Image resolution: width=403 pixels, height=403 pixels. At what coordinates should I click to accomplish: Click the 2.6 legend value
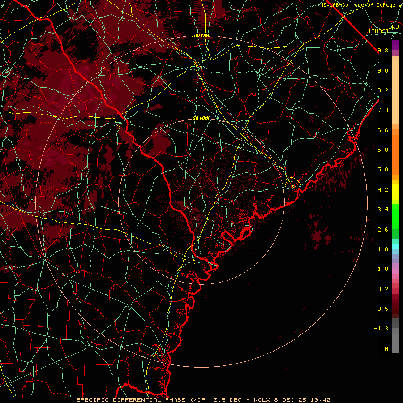[383, 230]
